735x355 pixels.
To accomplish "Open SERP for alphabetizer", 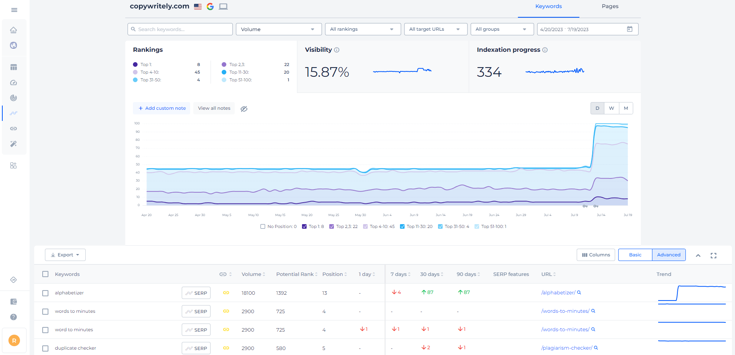I will coord(196,293).
